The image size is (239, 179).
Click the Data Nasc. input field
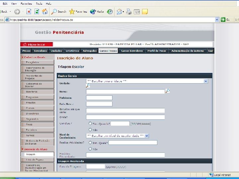pos(99,104)
